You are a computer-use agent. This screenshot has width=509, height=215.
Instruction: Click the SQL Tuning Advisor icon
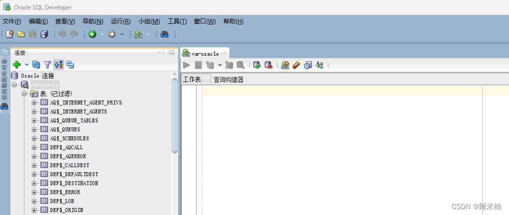(x=240, y=65)
